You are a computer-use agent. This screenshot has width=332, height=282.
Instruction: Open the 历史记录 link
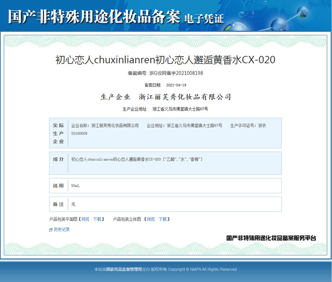point(61,229)
